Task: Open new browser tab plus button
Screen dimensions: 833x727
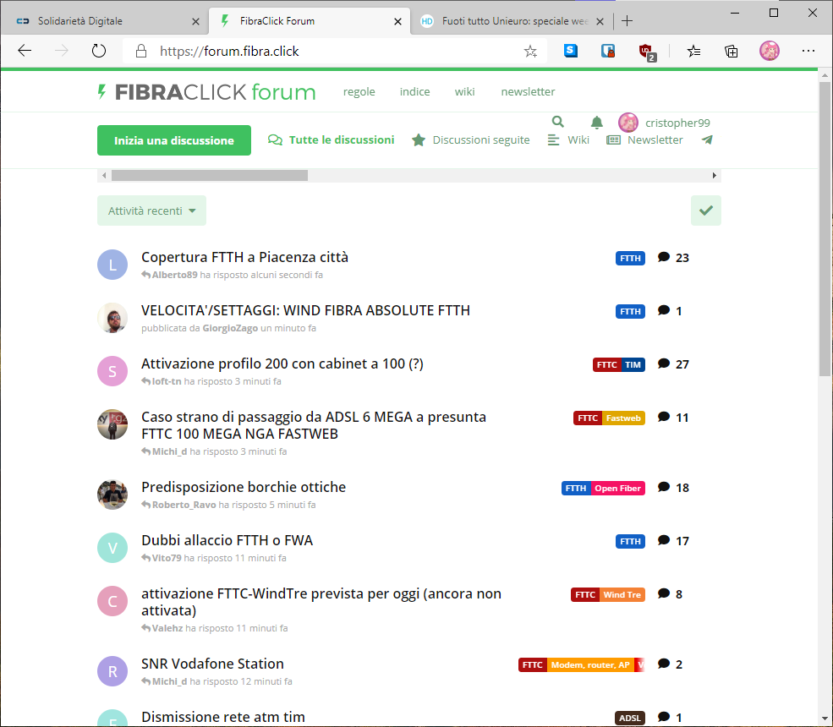Action: coord(627,20)
